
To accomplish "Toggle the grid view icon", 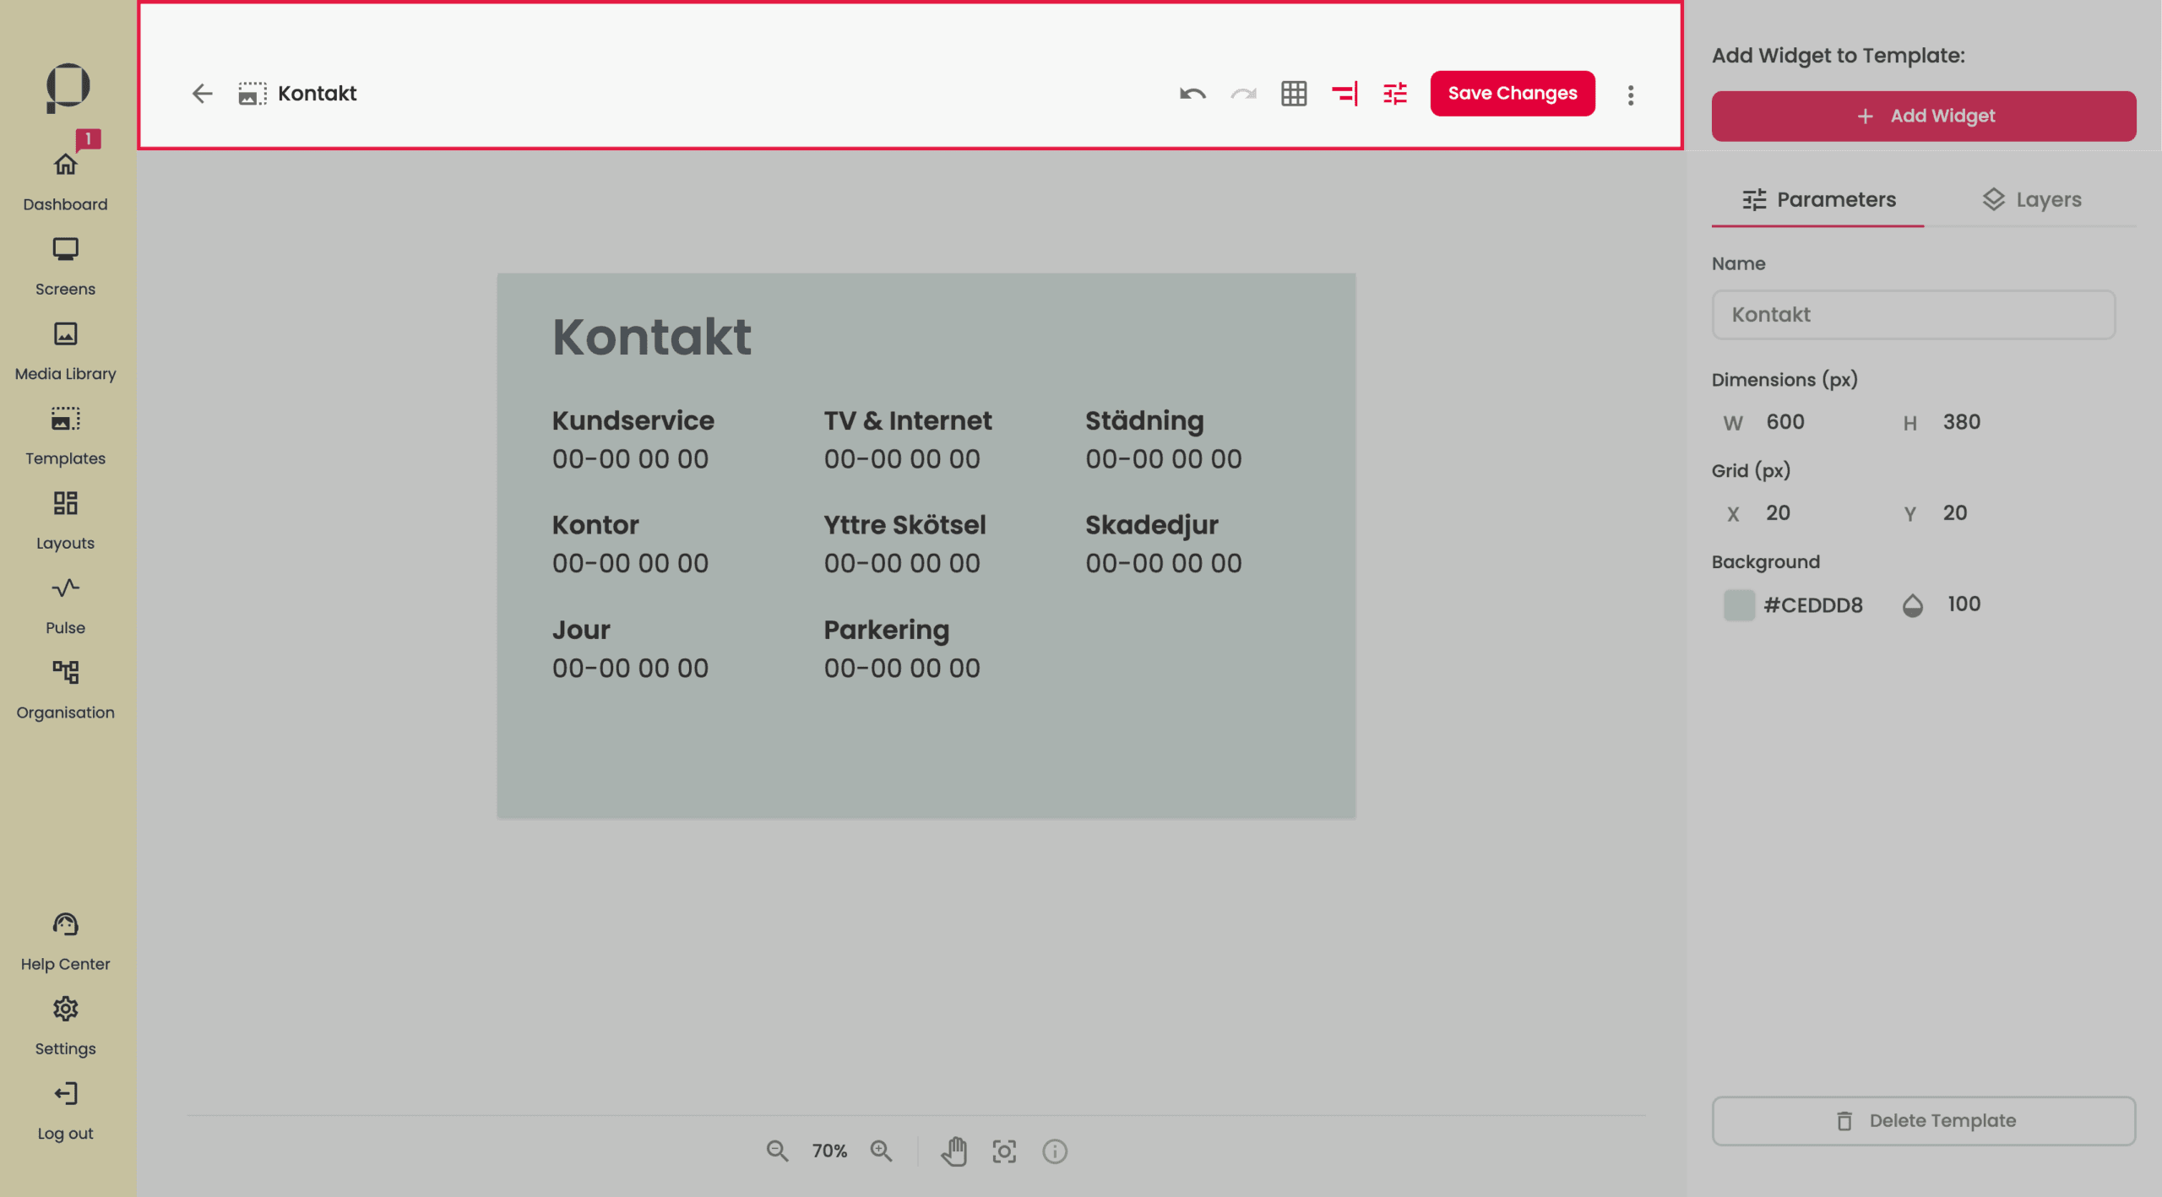I will tap(1294, 94).
